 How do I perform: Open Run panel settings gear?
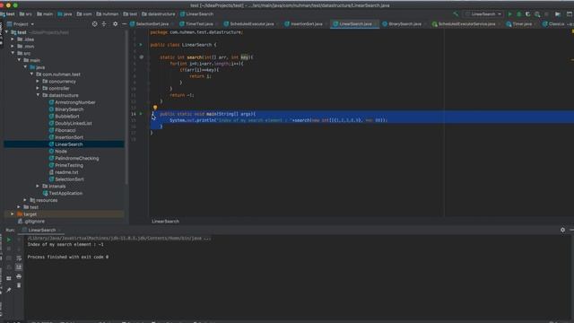(x=562, y=230)
